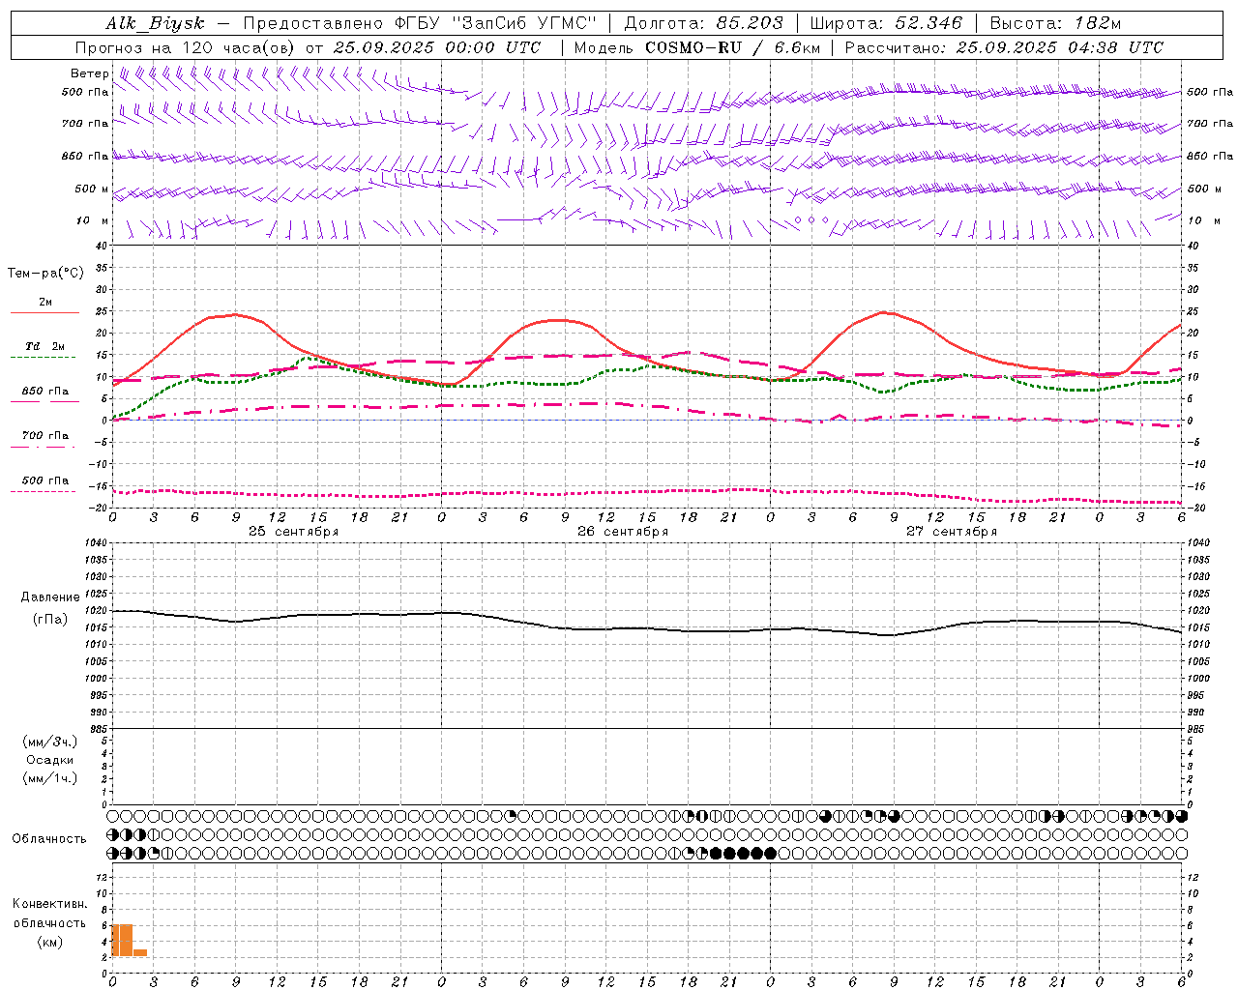Click the 'Долгота: 85.203' header field
1238x990 pixels.
pyautogui.click(x=704, y=23)
